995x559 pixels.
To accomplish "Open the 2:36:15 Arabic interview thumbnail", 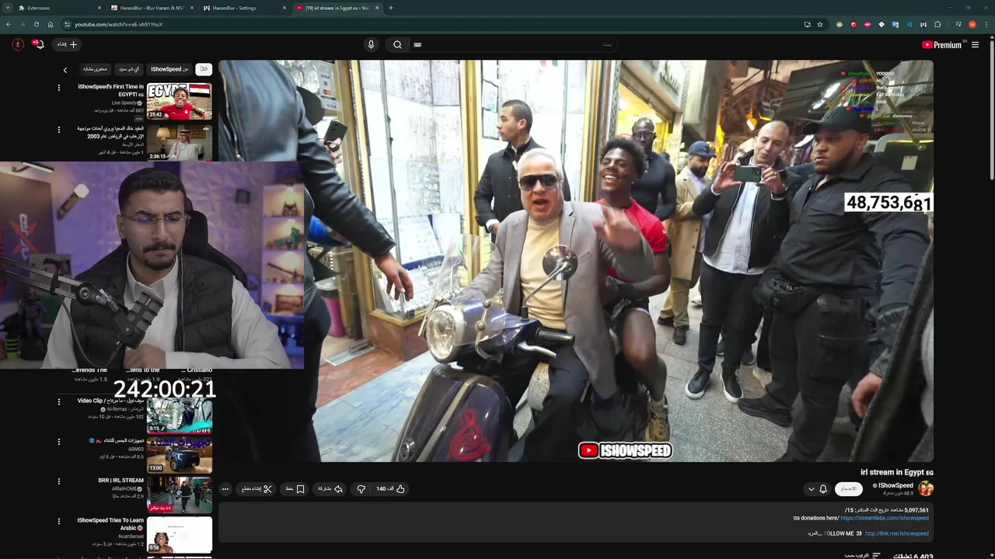I will (x=180, y=142).
